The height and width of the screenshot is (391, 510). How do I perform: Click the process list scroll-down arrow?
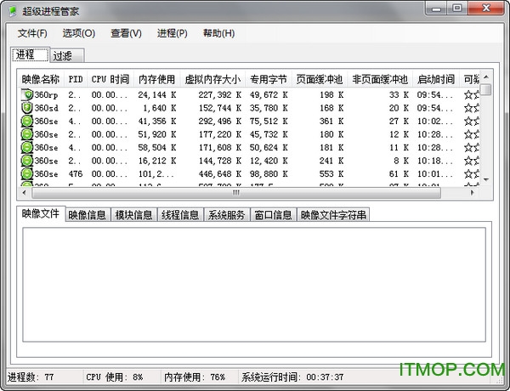coord(486,179)
